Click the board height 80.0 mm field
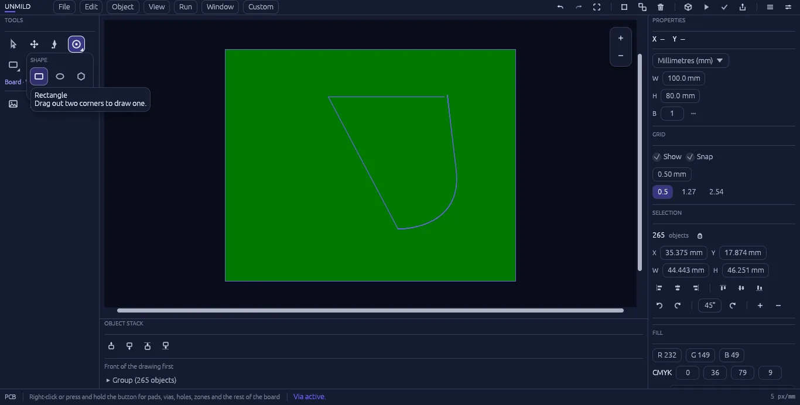The width and height of the screenshot is (800, 405). coord(681,96)
